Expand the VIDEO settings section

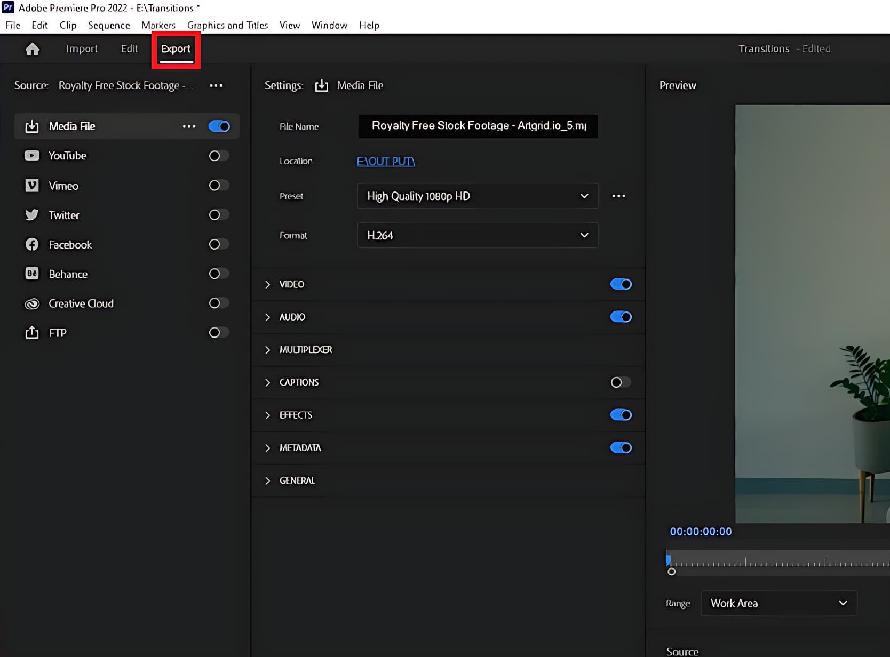click(x=268, y=285)
